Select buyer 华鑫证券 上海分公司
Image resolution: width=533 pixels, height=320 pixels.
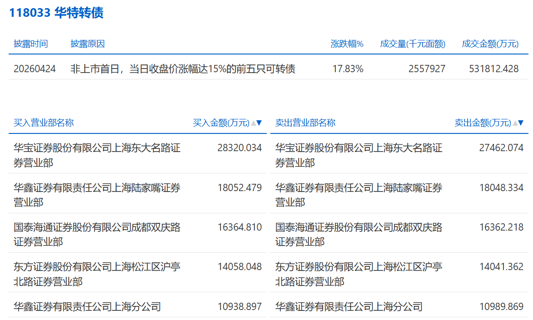click(x=87, y=307)
